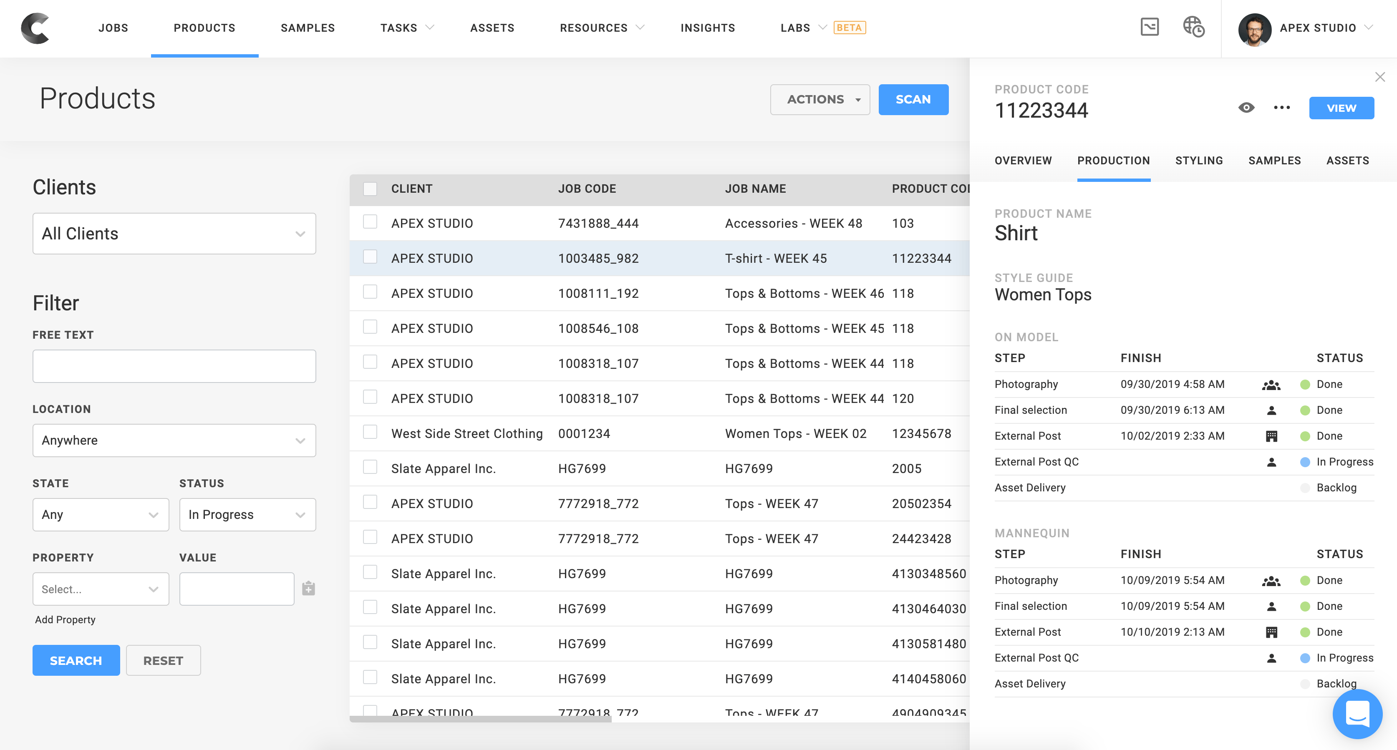Switch to the STYLING tab in product panel
This screenshot has height=750, width=1397.
[1199, 160]
